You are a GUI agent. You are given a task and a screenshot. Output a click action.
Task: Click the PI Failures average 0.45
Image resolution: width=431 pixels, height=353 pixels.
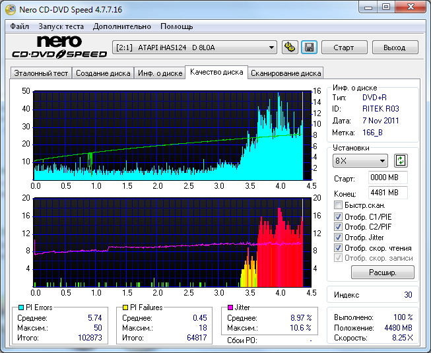coord(200,318)
